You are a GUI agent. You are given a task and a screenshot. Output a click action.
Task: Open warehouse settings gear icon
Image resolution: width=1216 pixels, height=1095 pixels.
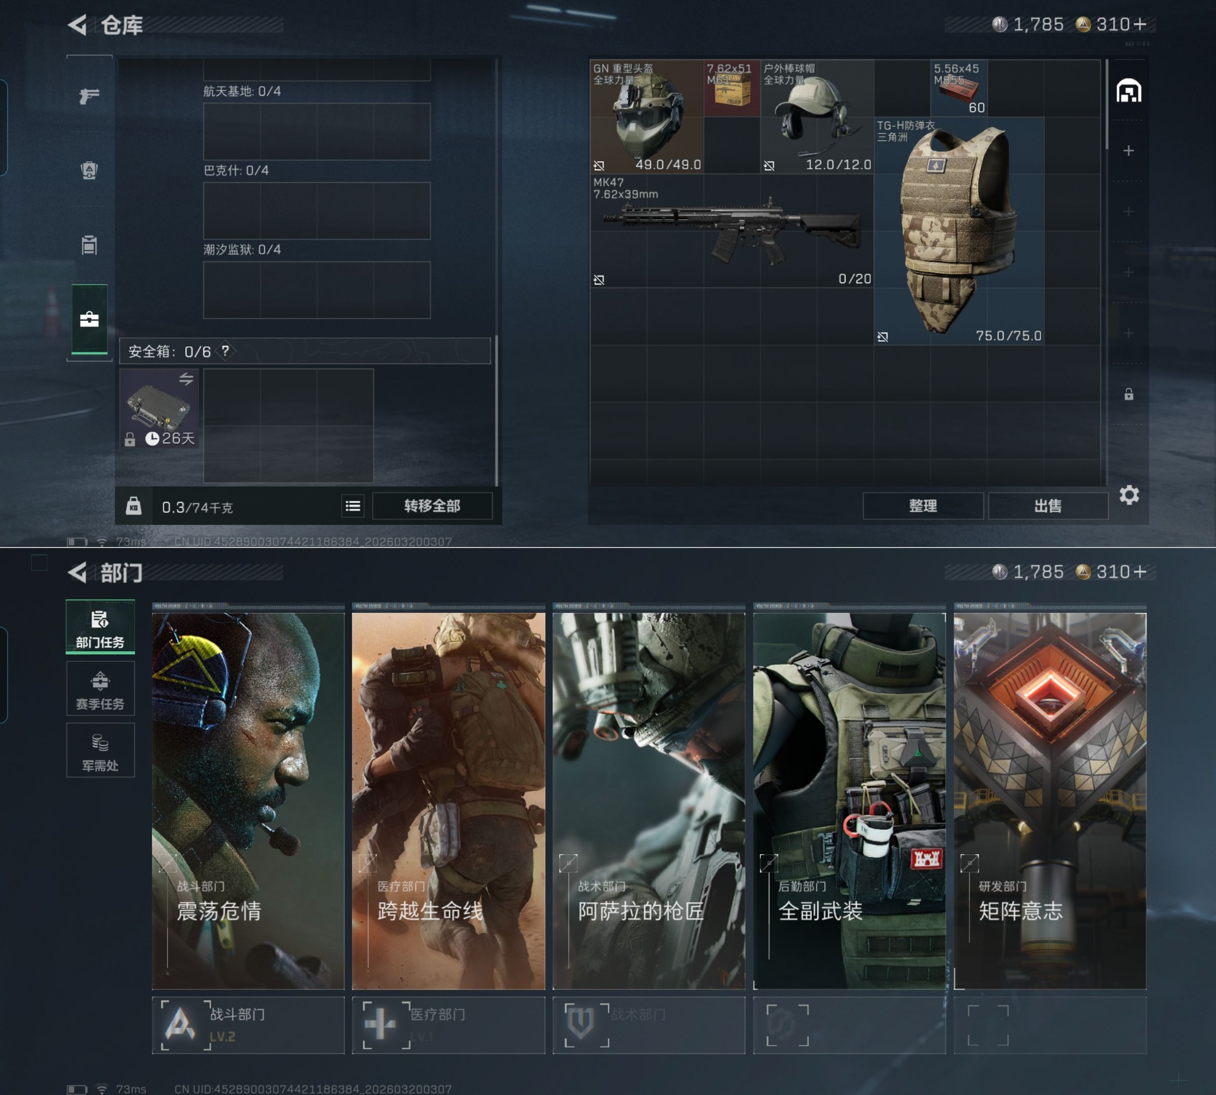coord(1129,495)
